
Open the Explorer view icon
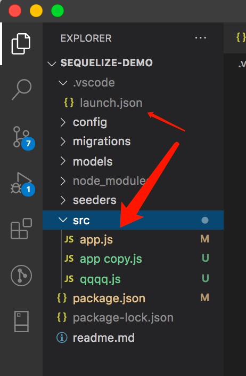point(21,44)
